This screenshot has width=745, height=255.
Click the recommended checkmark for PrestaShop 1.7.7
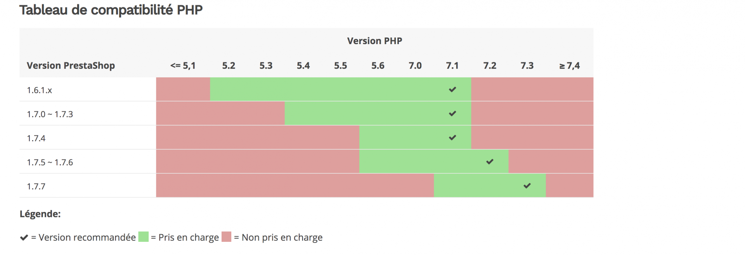point(527,186)
